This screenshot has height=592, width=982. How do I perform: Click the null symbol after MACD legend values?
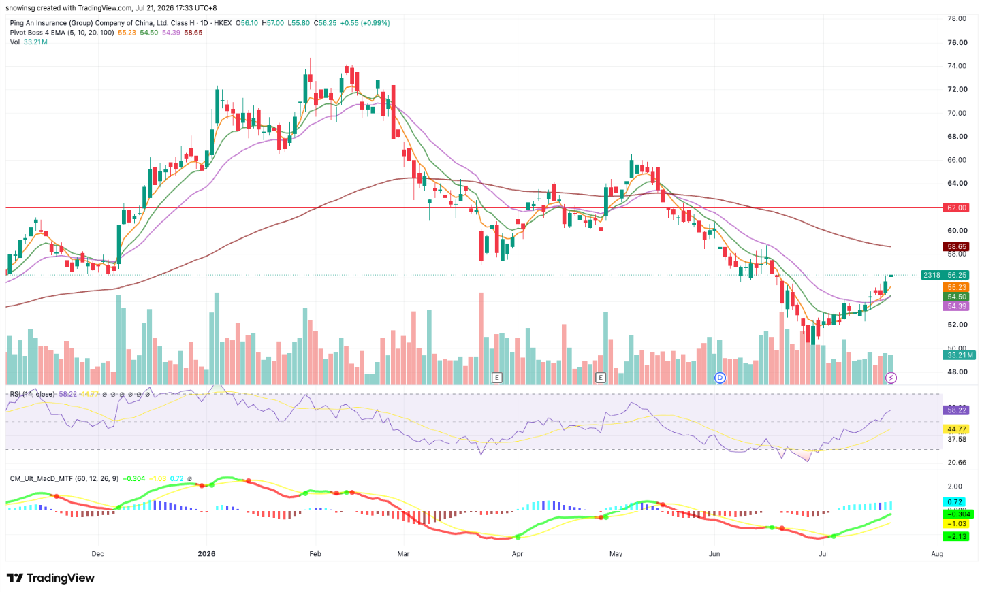pos(189,479)
